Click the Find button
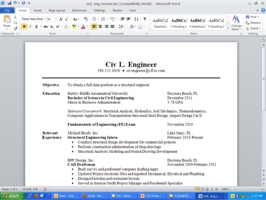Image resolution: width=266 pixels, height=200 pixels. pos(252,17)
